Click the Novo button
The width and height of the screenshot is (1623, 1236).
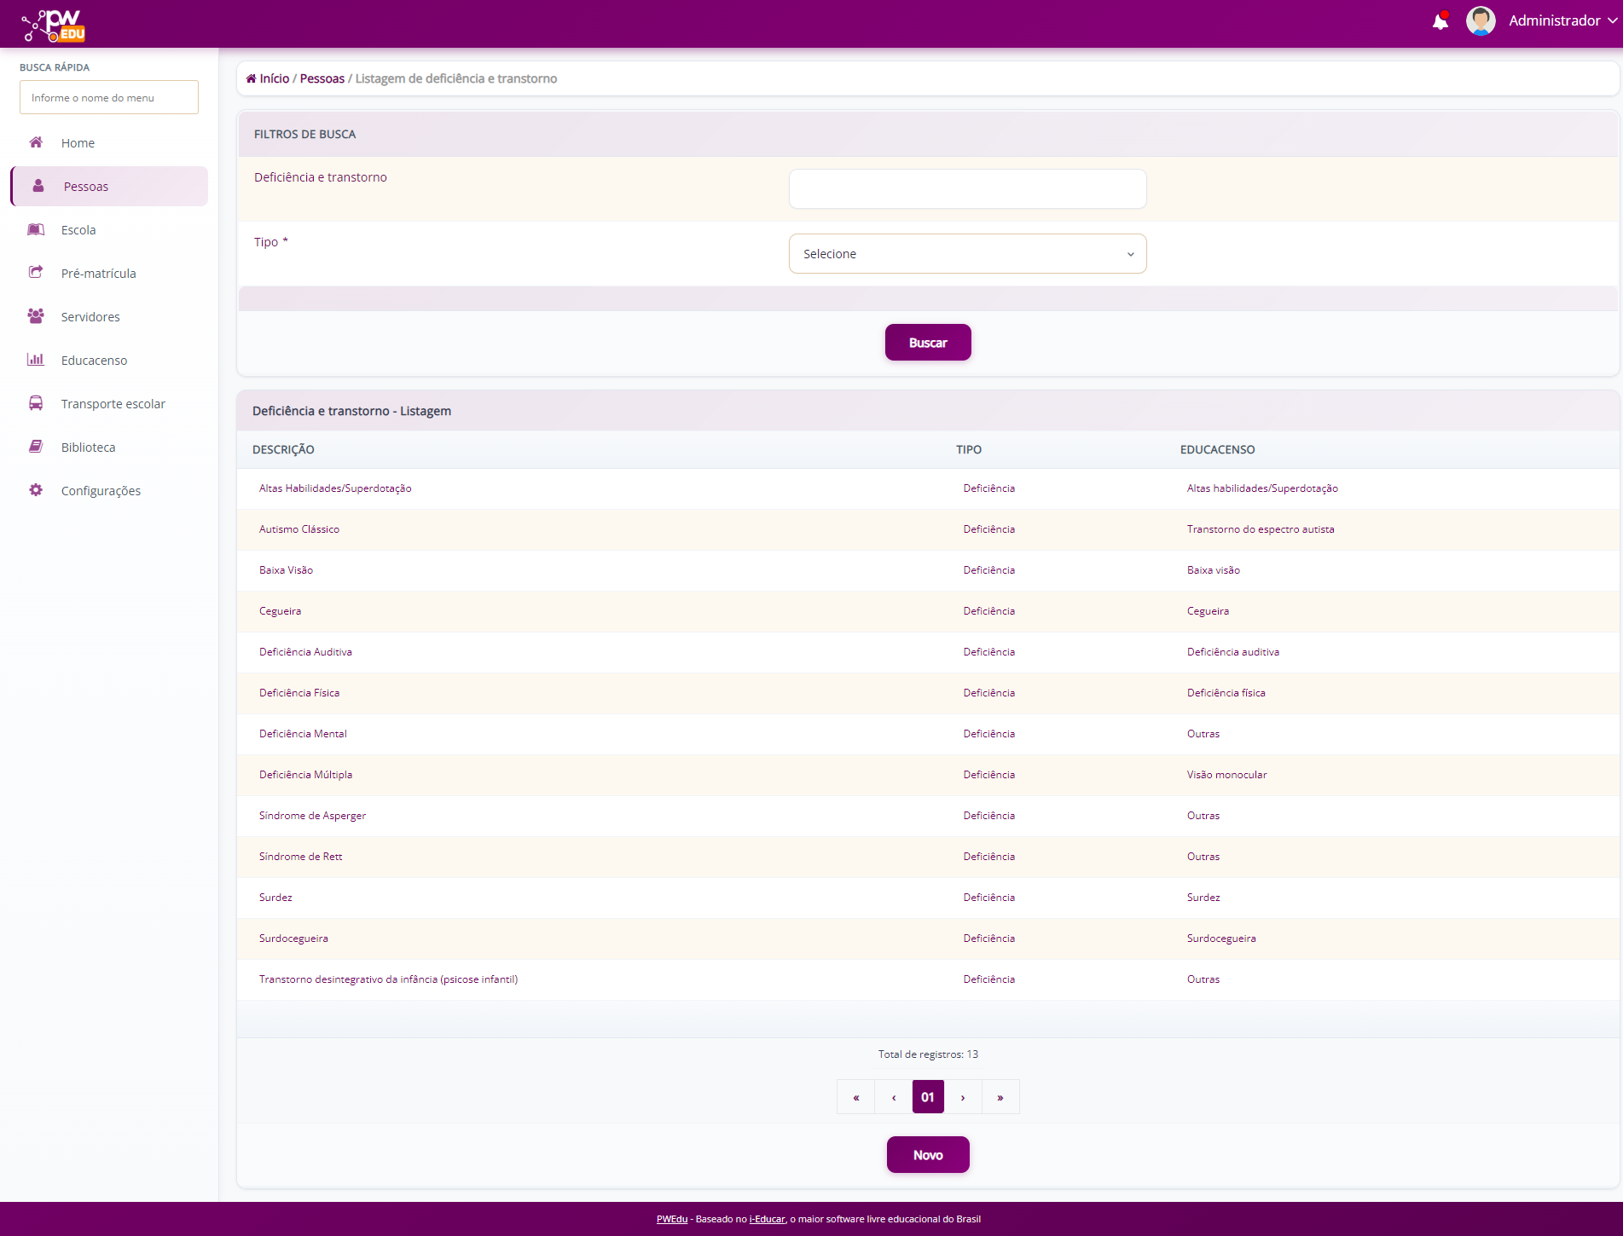tap(928, 1155)
